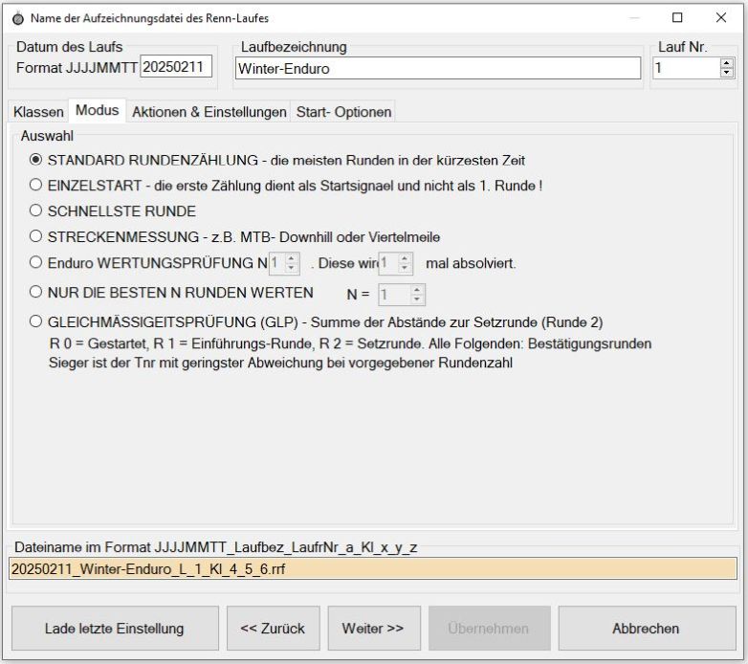Decrease the N = spinner value
This screenshot has width=748, height=664.
click(x=417, y=299)
